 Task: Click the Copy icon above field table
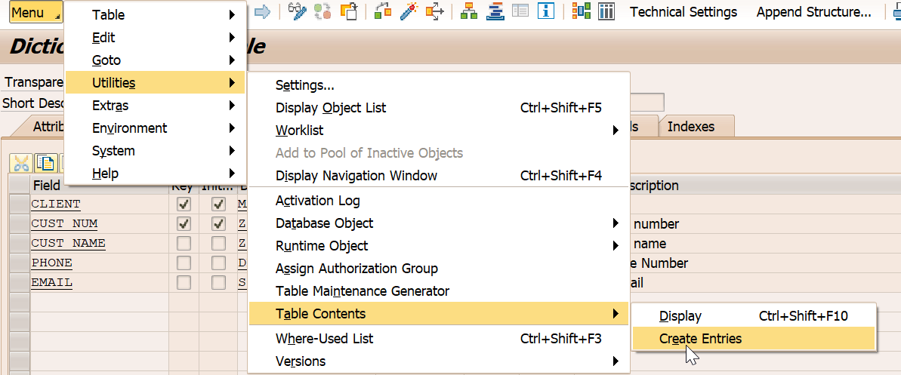45,163
